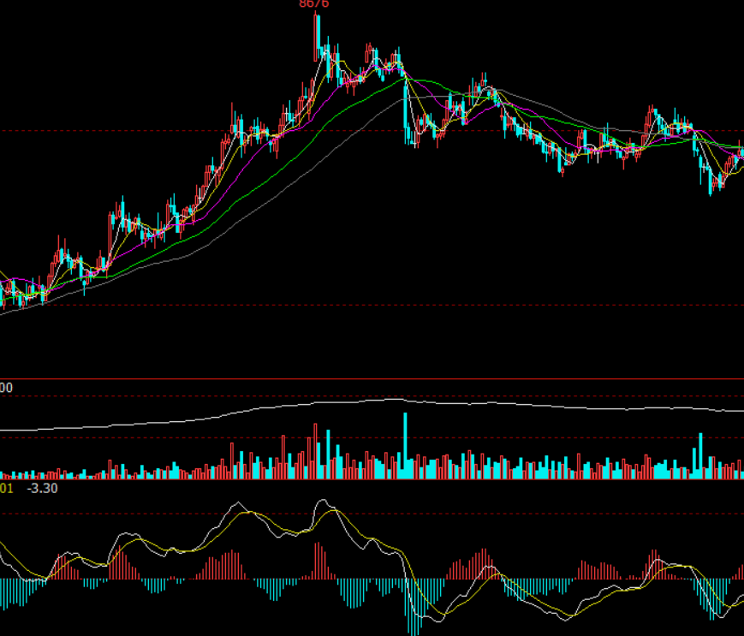Click the highest white MACD line peak
Image resolution: width=744 pixels, height=636 pixels.
pyautogui.click(x=322, y=502)
